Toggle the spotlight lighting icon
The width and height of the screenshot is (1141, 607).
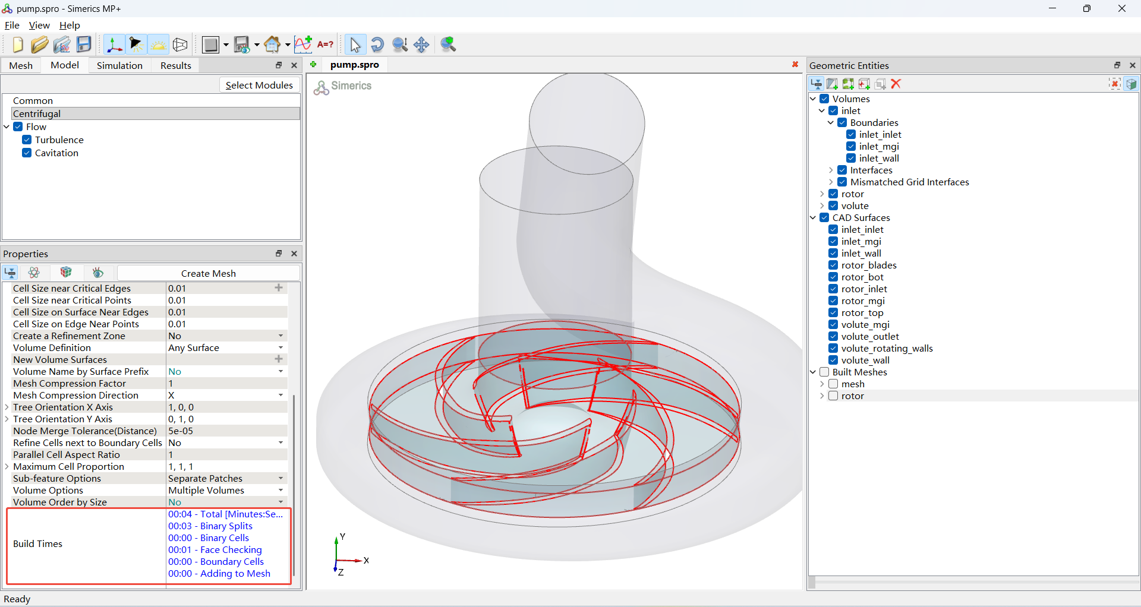click(x=136, y=45)
